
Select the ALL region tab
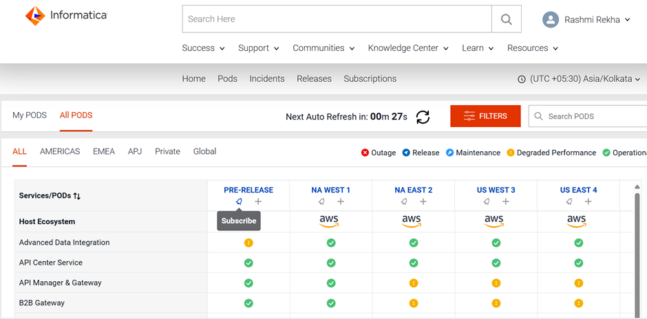point(19,151)
